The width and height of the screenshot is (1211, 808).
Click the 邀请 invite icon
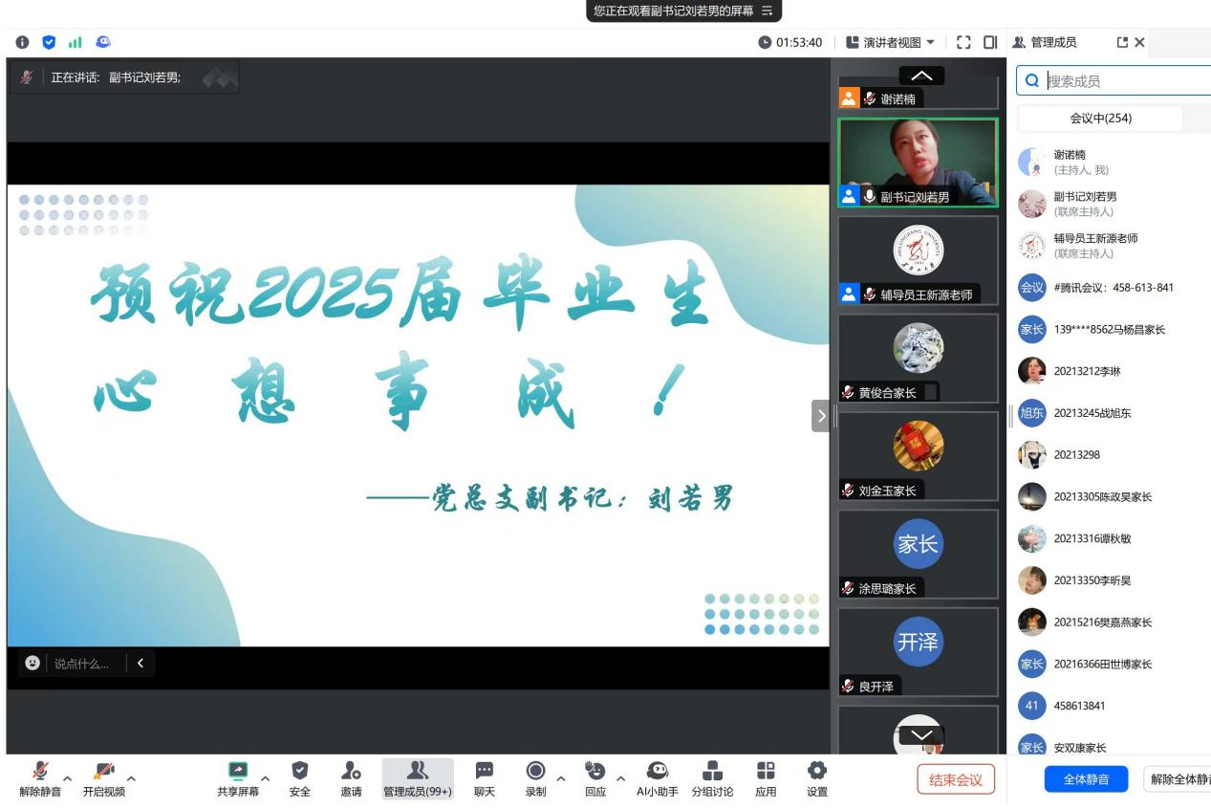[351, 777]
